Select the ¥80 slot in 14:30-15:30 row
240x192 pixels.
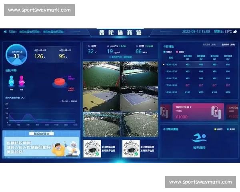[187, 64]
